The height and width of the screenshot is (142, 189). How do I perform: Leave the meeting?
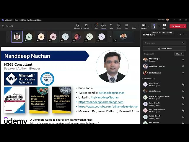[x=176, y=26]
